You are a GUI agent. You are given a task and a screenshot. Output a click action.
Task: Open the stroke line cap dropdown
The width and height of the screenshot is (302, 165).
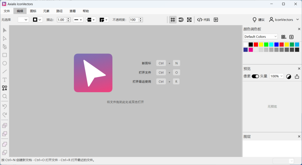pos(91,20)
